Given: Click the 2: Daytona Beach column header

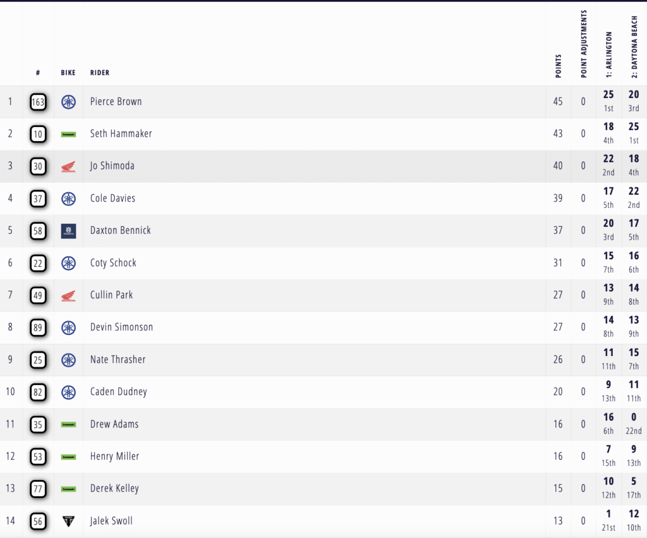Looking at the screenshot, I should 634,47.
